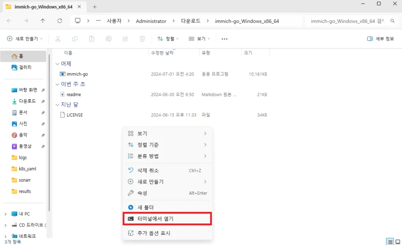Select the immich-go application file

click(x=77, y=74)
